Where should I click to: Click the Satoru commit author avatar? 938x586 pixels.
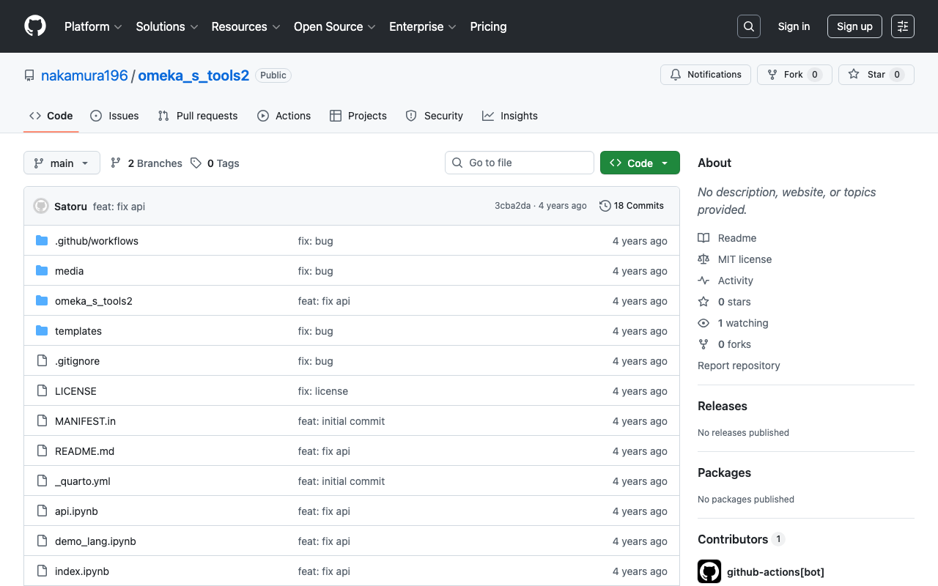(41, 206)
